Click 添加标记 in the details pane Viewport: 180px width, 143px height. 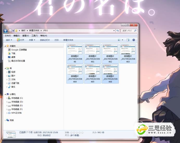point(47,135)
